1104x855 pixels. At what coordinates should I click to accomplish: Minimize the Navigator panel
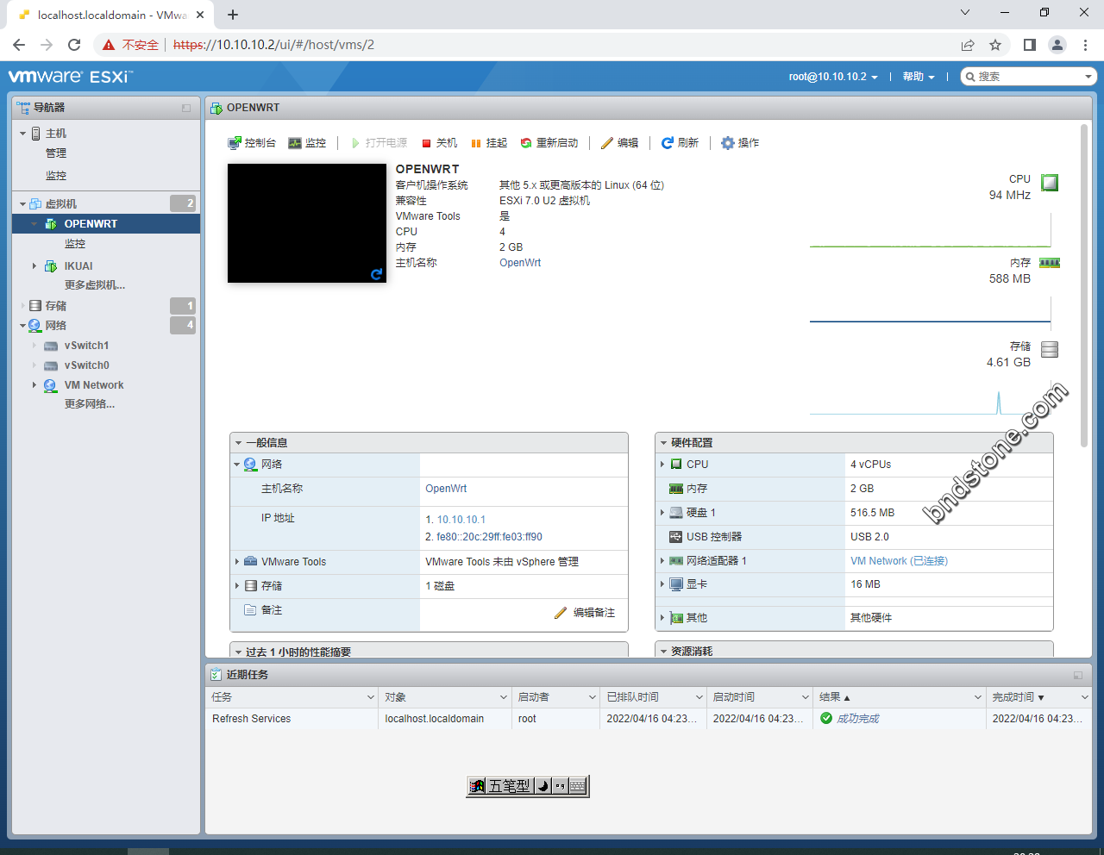click(186, 109)
